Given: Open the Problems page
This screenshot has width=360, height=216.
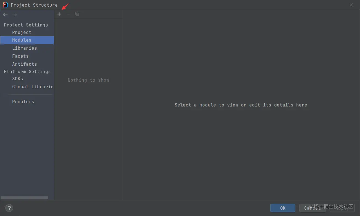Looking at the screenshot, I should [23, 102].
